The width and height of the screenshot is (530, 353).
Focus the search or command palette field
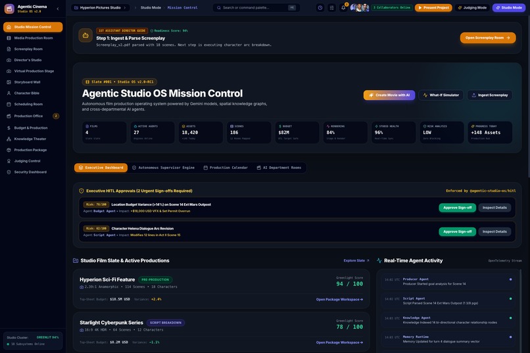pyautogui.click(x=256, y=7)
